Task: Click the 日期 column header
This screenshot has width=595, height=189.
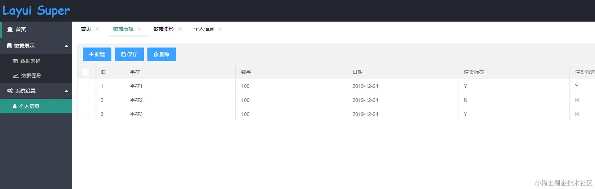Action: (x=403, y=72)
